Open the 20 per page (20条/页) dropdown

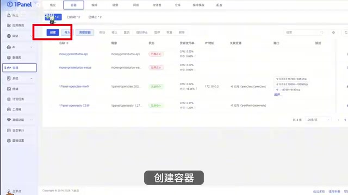pyautogui.click(x=318, y=120)
